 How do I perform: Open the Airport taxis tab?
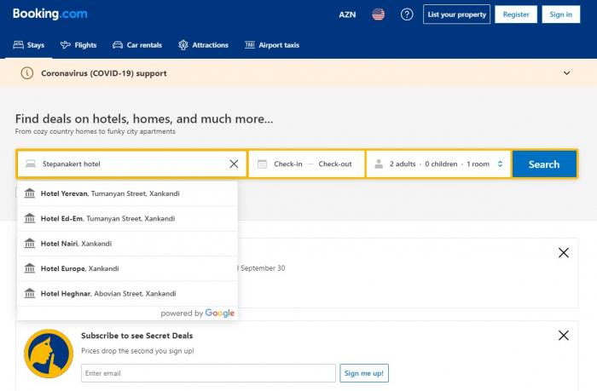[x=272, y=45]
